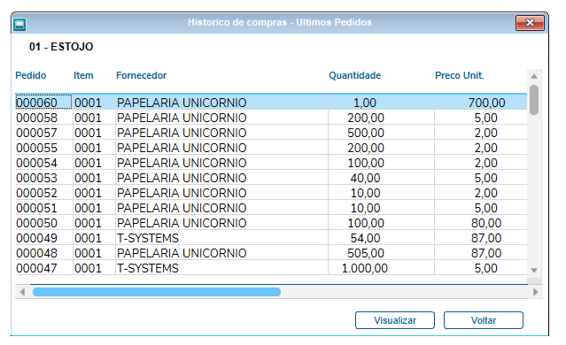566x345 pixels.
Task: Click the Quantidade column header
Action: [354, 75]
